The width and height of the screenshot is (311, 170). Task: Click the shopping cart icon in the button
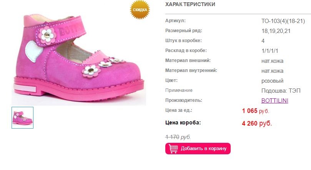tap(173, 149)
